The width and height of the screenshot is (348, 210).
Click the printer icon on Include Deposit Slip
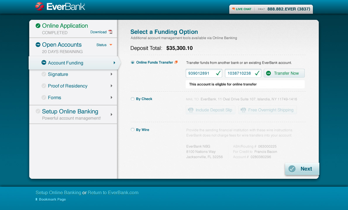[x=191, y=110]
